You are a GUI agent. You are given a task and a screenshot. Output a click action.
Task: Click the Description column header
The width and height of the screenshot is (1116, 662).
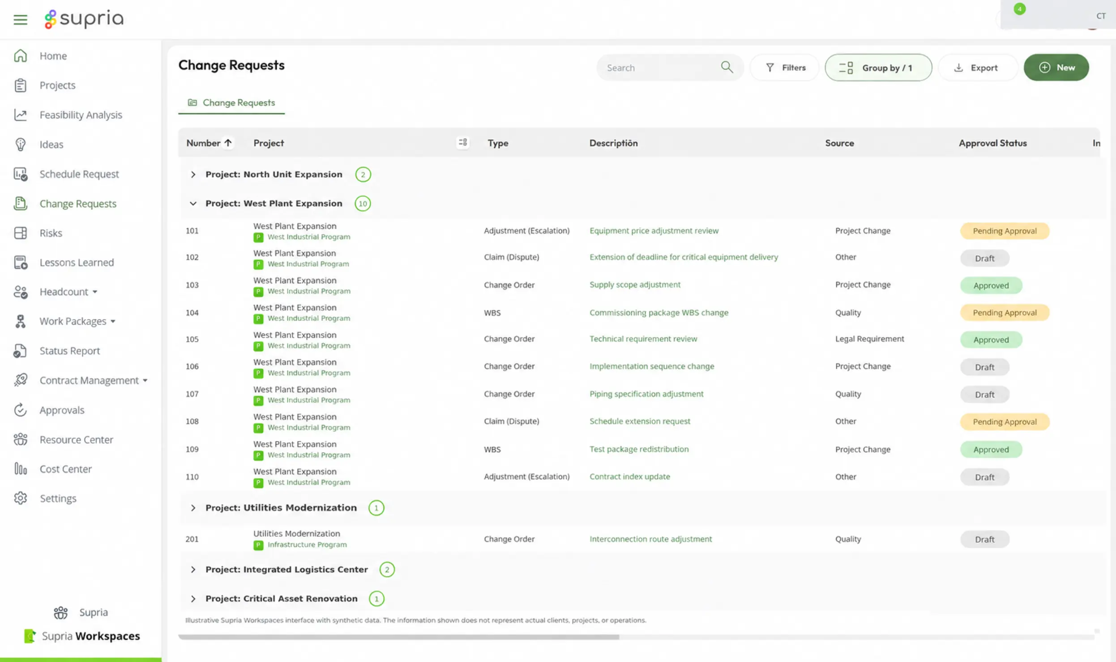(x=613, y=143)
